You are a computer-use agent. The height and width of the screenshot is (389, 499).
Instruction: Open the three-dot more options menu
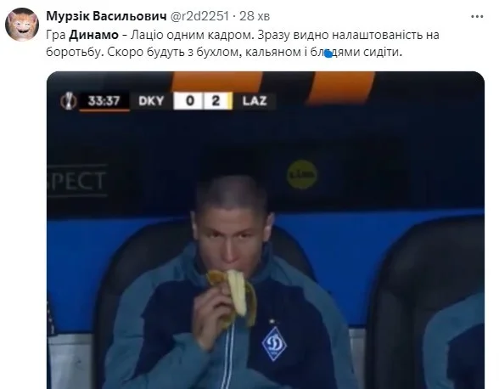477,17
